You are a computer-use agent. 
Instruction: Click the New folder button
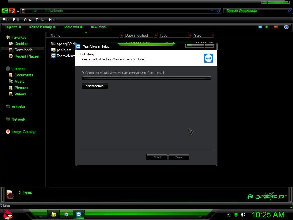pyautogui.click(x=98, y=27)
